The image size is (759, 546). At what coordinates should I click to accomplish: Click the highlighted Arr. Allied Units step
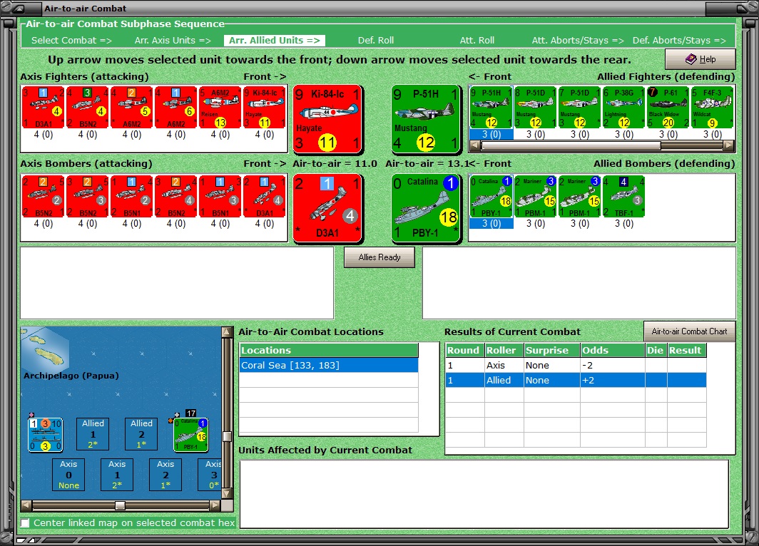click(275, 41)
